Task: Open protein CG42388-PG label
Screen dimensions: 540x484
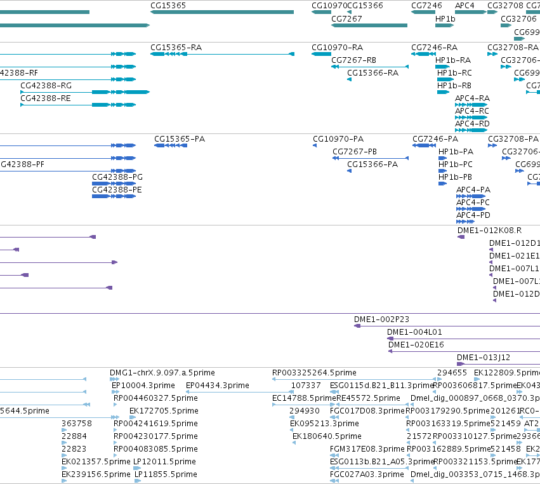Action: pos(117,178)
